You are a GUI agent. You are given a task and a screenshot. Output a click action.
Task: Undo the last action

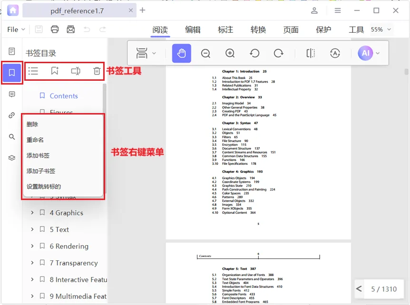pos(87,29)
